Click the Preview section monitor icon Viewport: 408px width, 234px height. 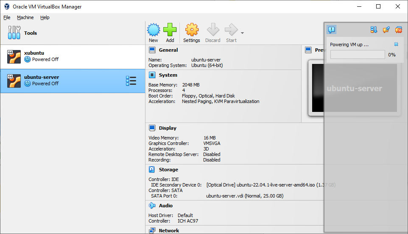(x=308, y=50)
